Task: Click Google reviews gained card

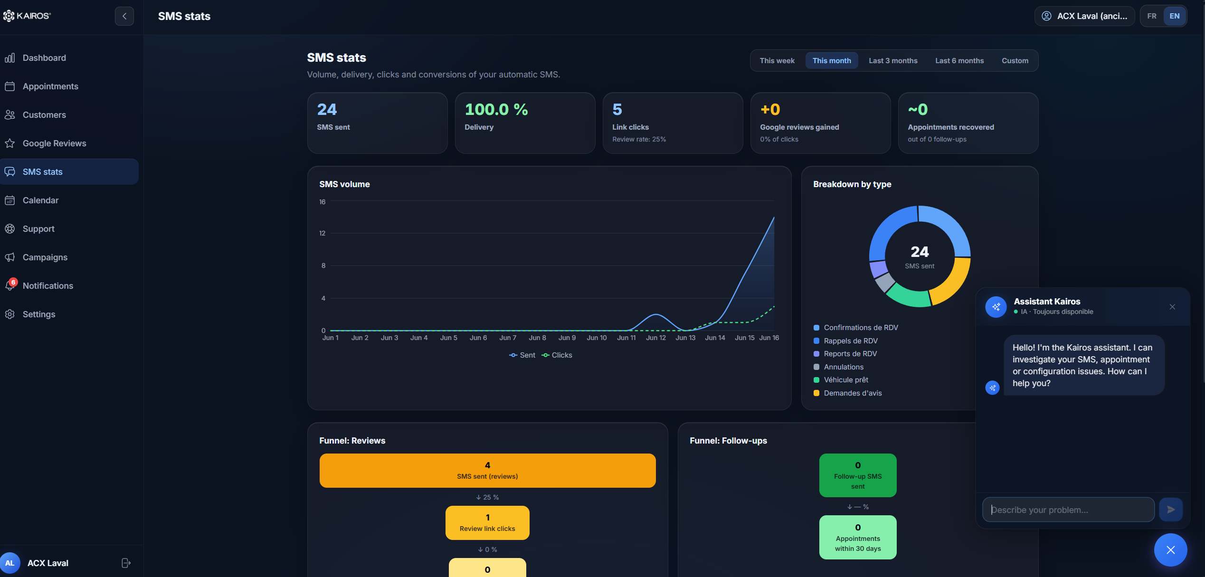Action: [820, 123]
